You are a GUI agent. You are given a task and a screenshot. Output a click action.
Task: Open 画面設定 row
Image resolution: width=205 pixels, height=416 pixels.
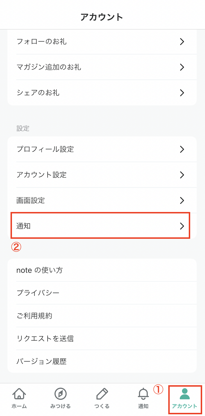[102, 200]
